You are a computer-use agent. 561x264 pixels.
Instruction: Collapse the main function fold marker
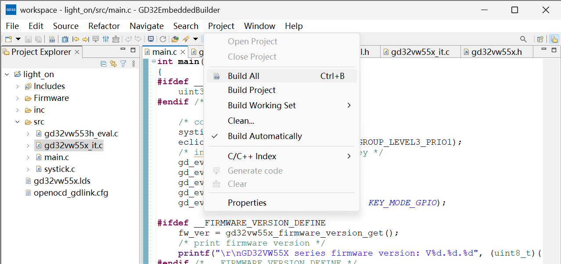coord(153,61)
